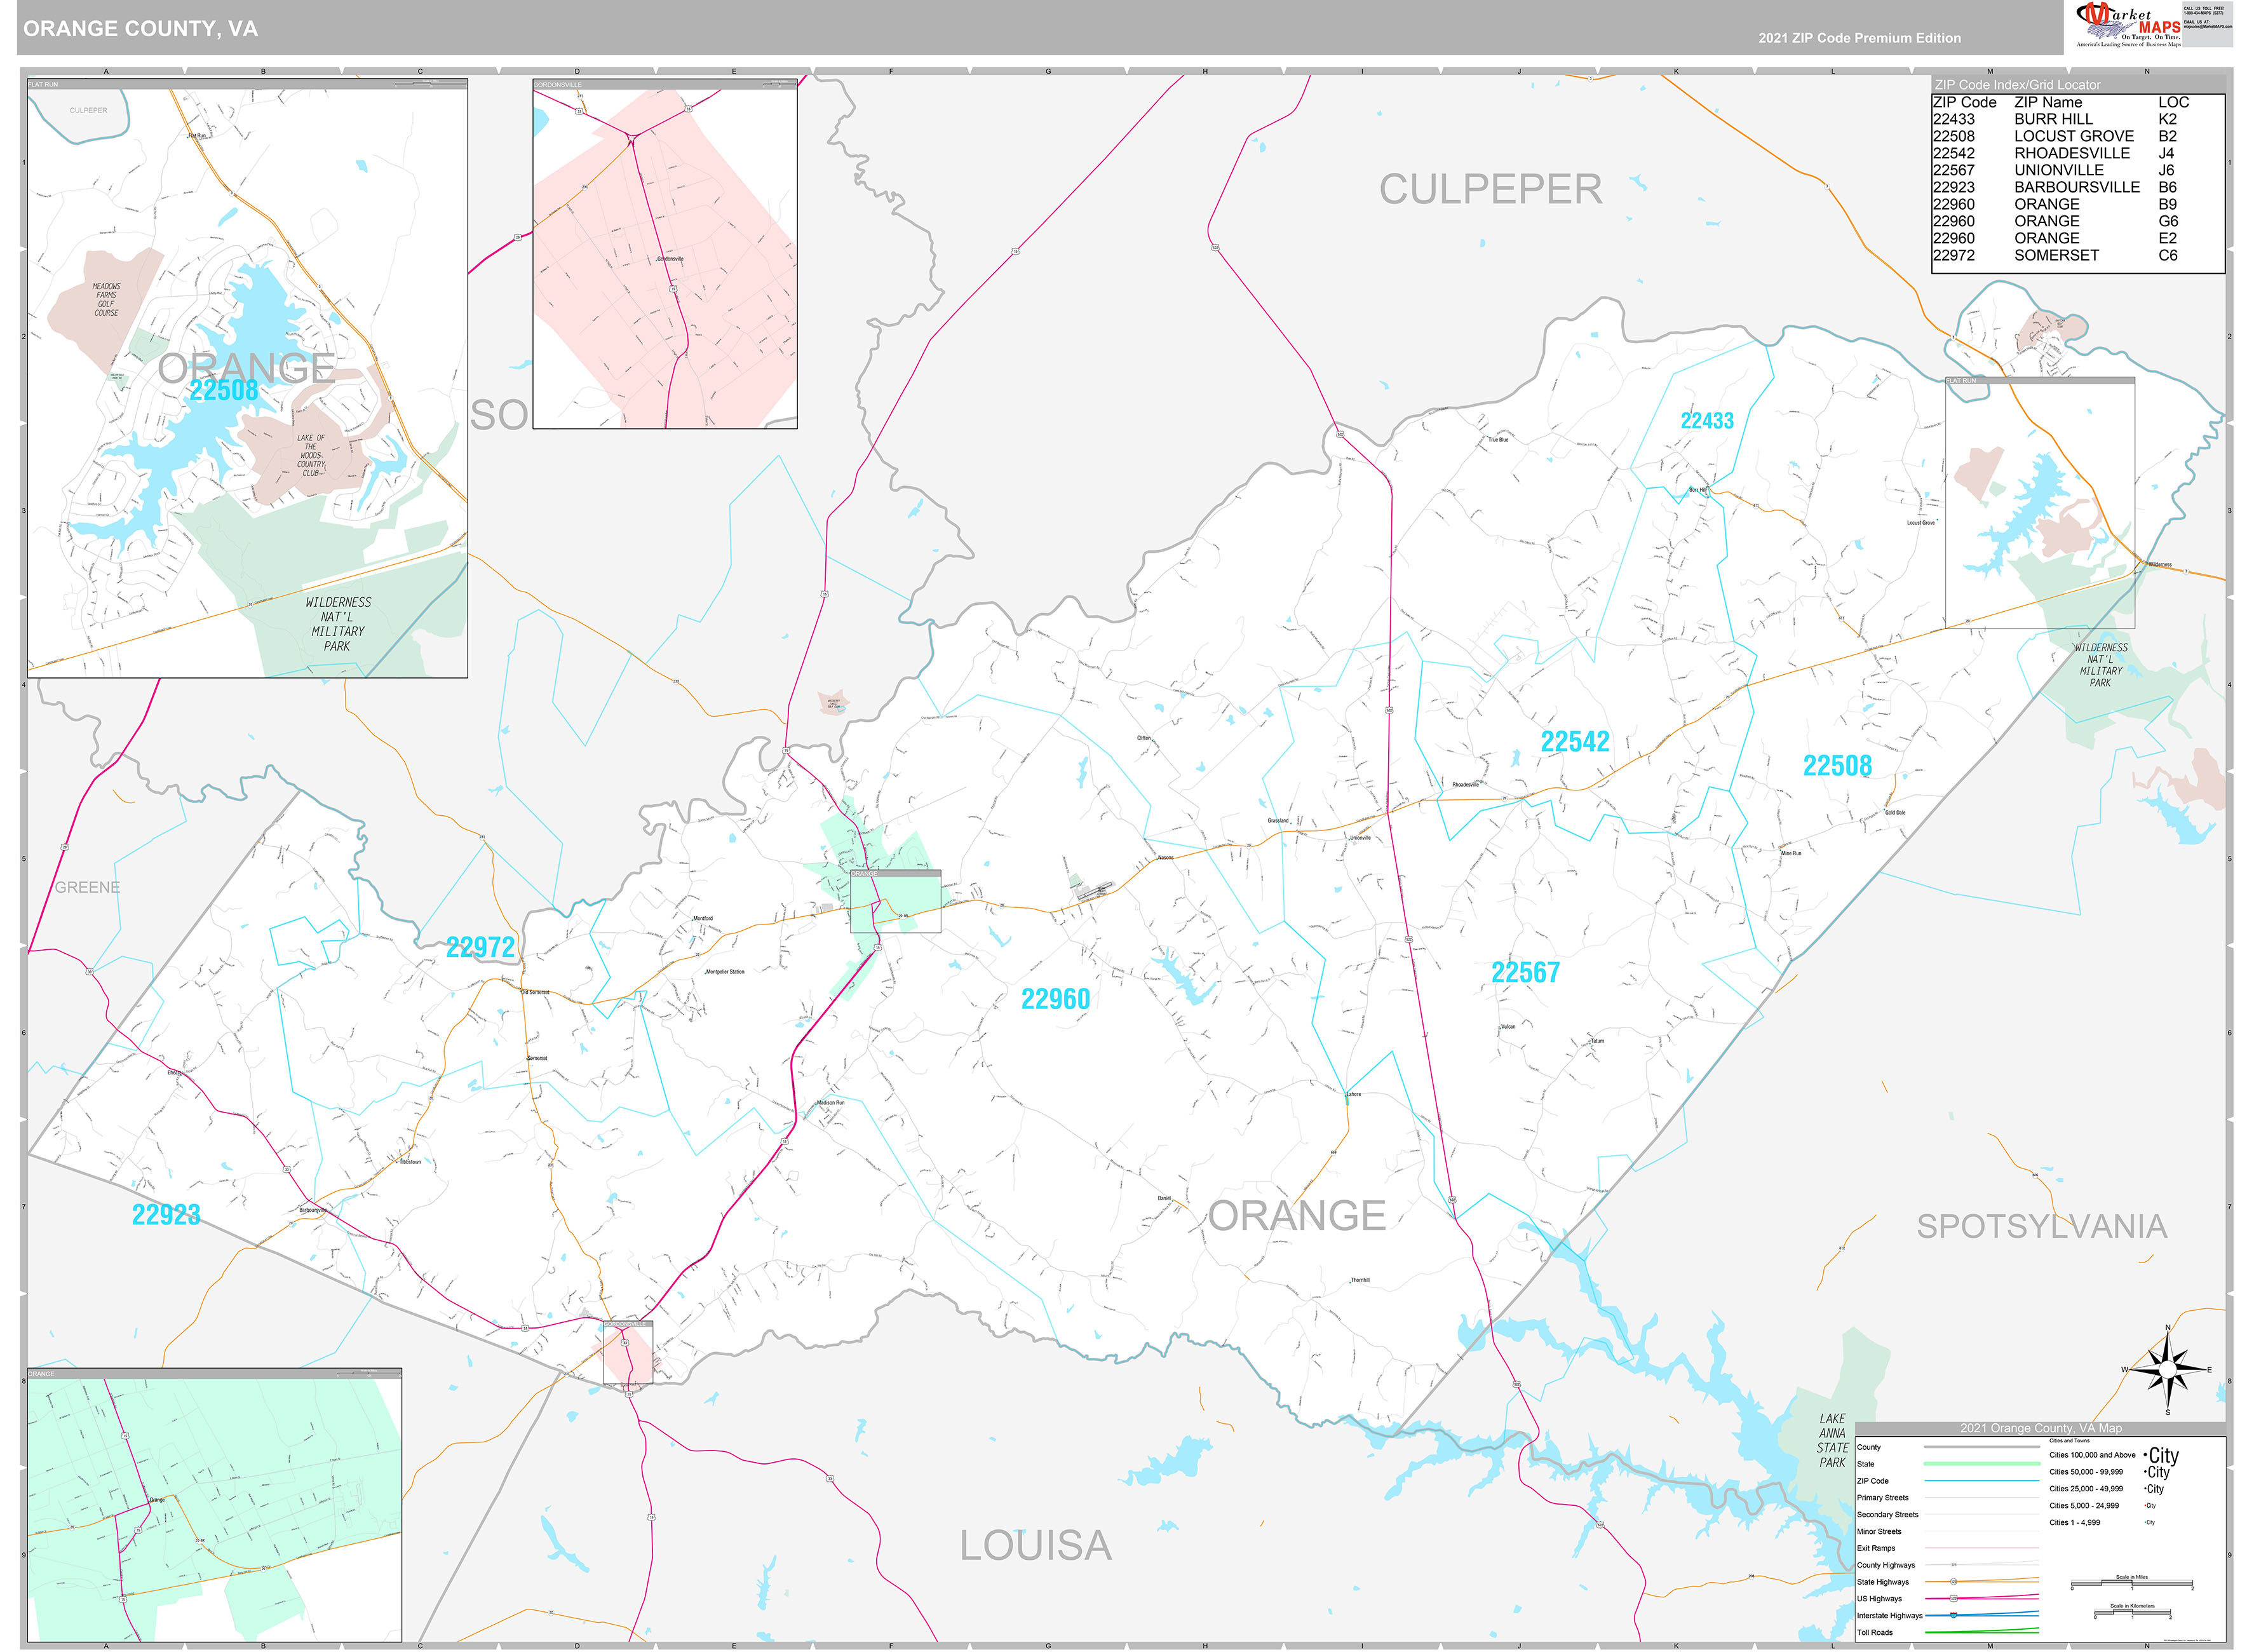Select the 22960 label on the main map
This screenshot has width=2247, height=1652.
click(x=1056, y=997)
